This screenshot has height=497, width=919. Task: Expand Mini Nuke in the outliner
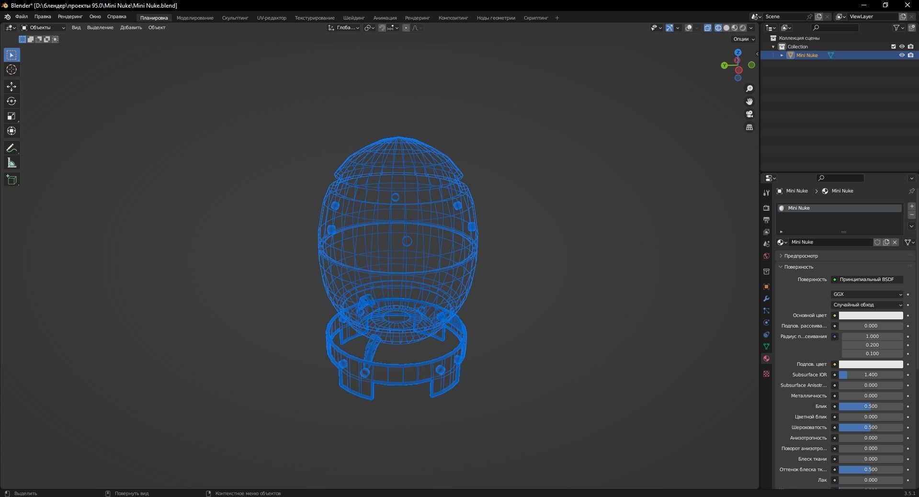click(x=782, y=56)
